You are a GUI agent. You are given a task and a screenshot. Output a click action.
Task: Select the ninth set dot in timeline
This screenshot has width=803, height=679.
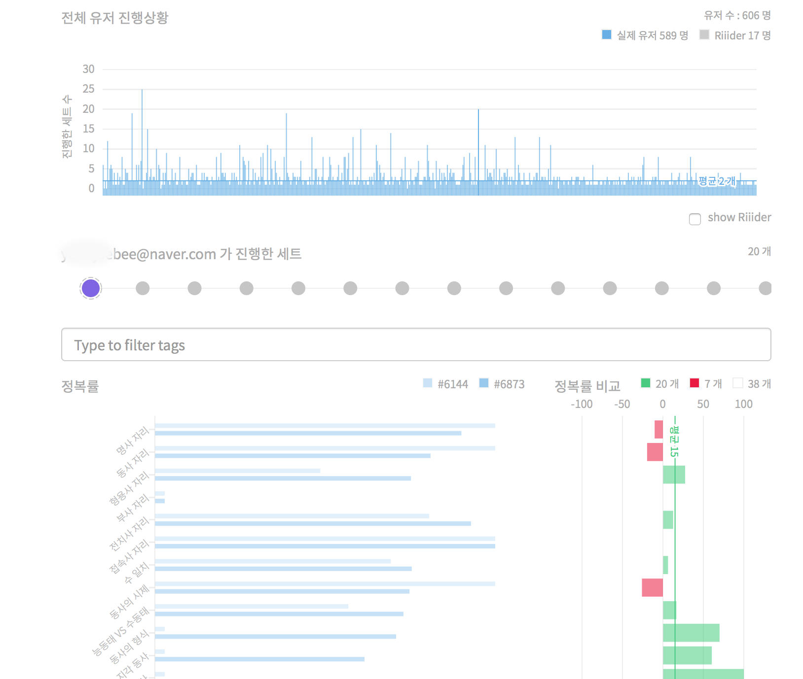tap(506, 288)
